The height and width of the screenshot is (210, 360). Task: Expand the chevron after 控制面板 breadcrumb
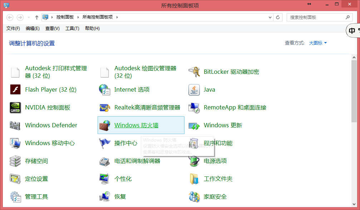78,17
